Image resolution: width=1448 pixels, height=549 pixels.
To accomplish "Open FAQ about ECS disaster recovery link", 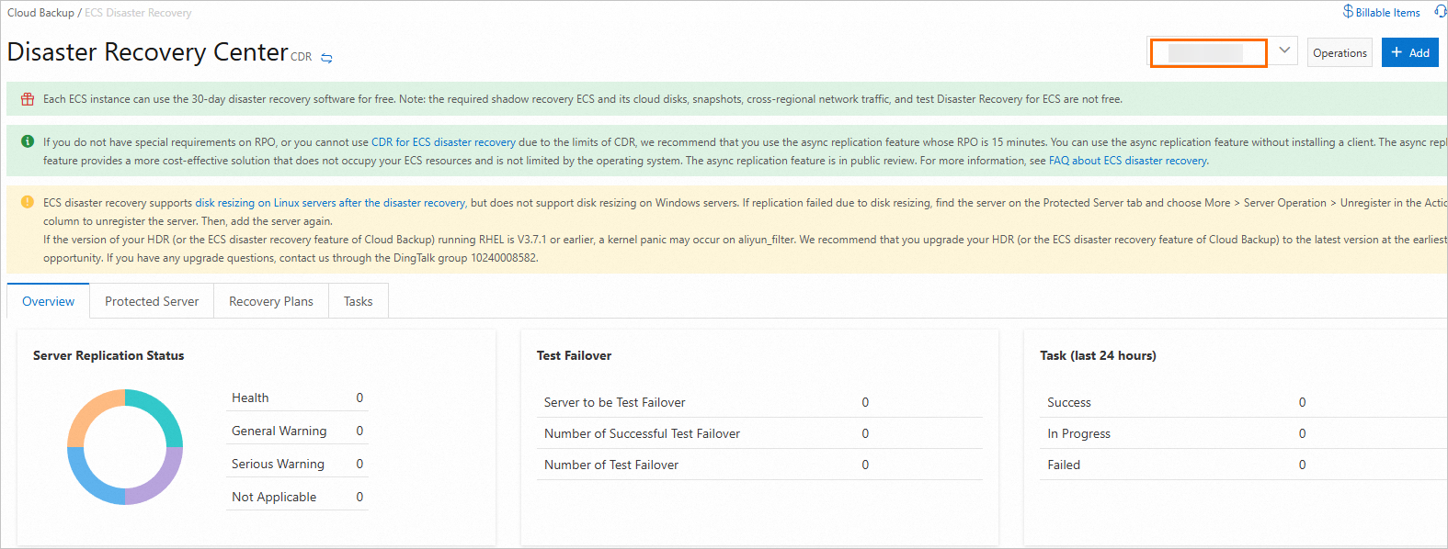I will [1128, 161].
